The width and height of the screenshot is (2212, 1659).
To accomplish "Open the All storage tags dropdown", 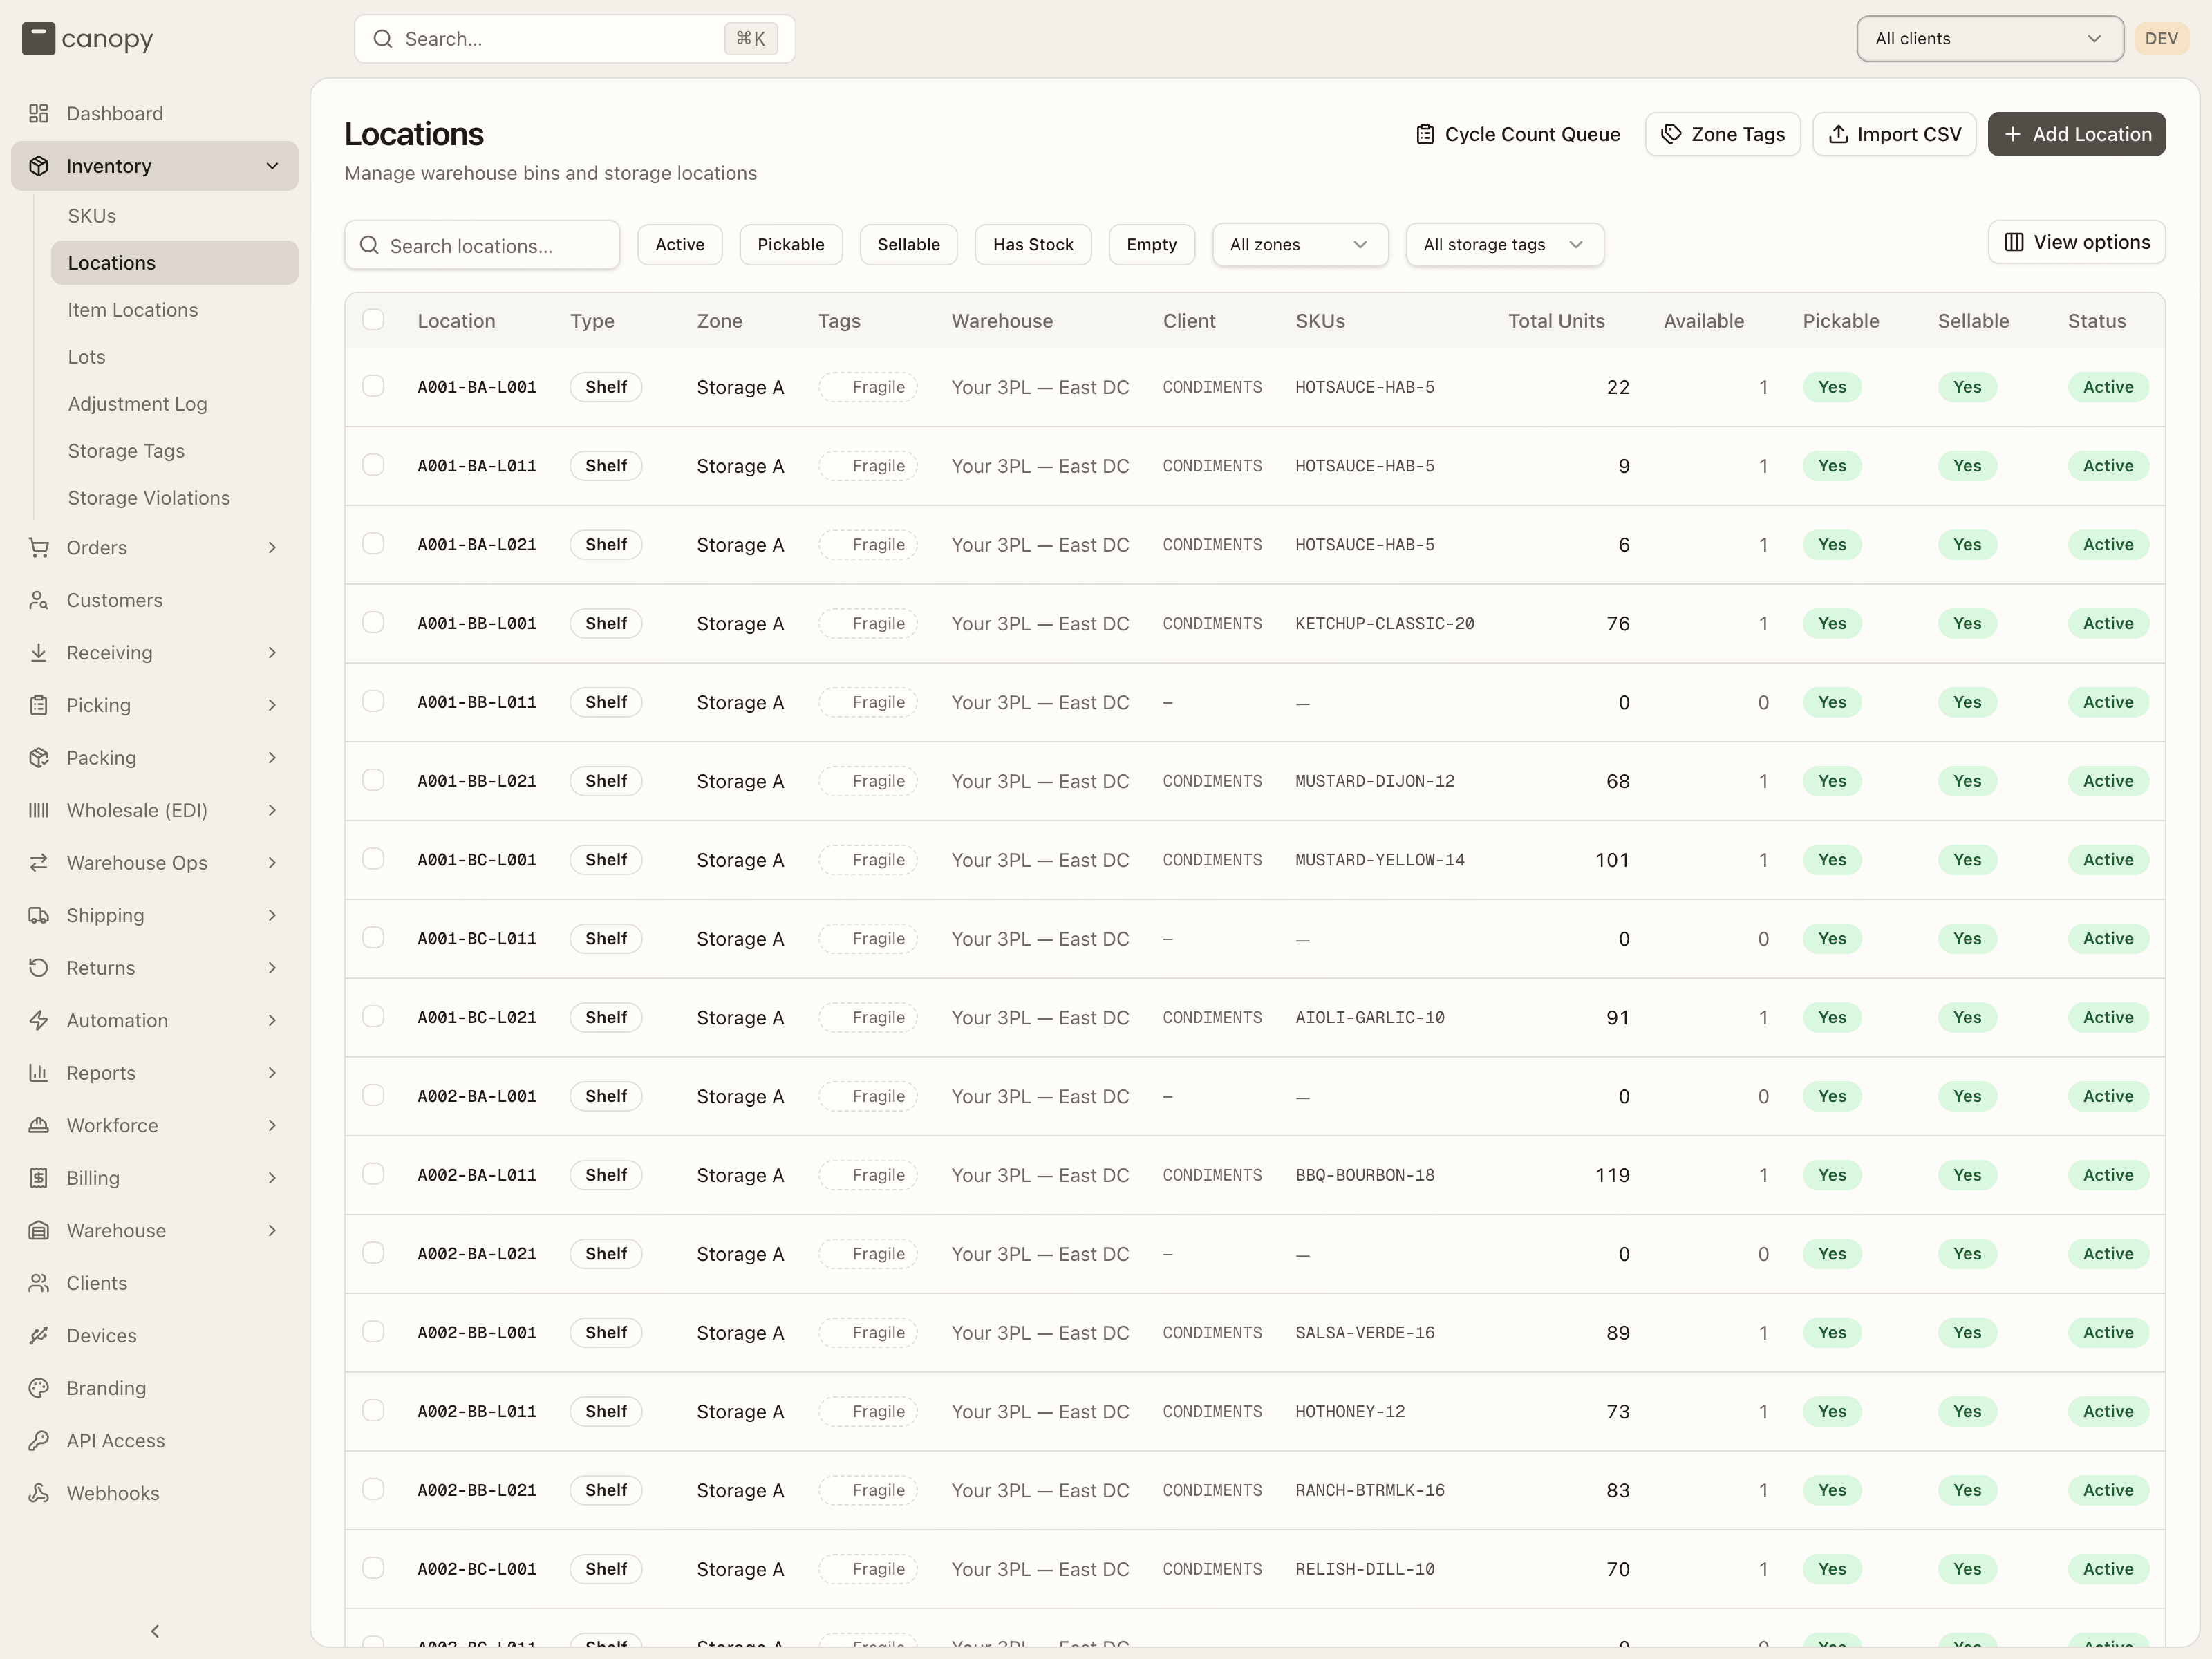I will click(x=1504, y=244).
